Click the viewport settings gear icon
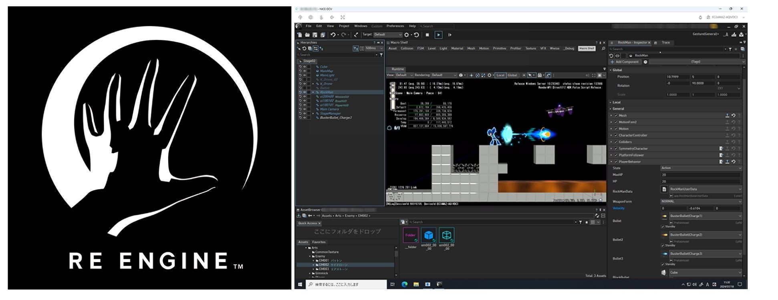 489,75
